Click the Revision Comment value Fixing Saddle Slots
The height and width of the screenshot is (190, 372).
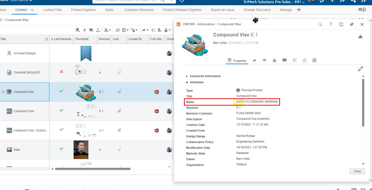249,113
